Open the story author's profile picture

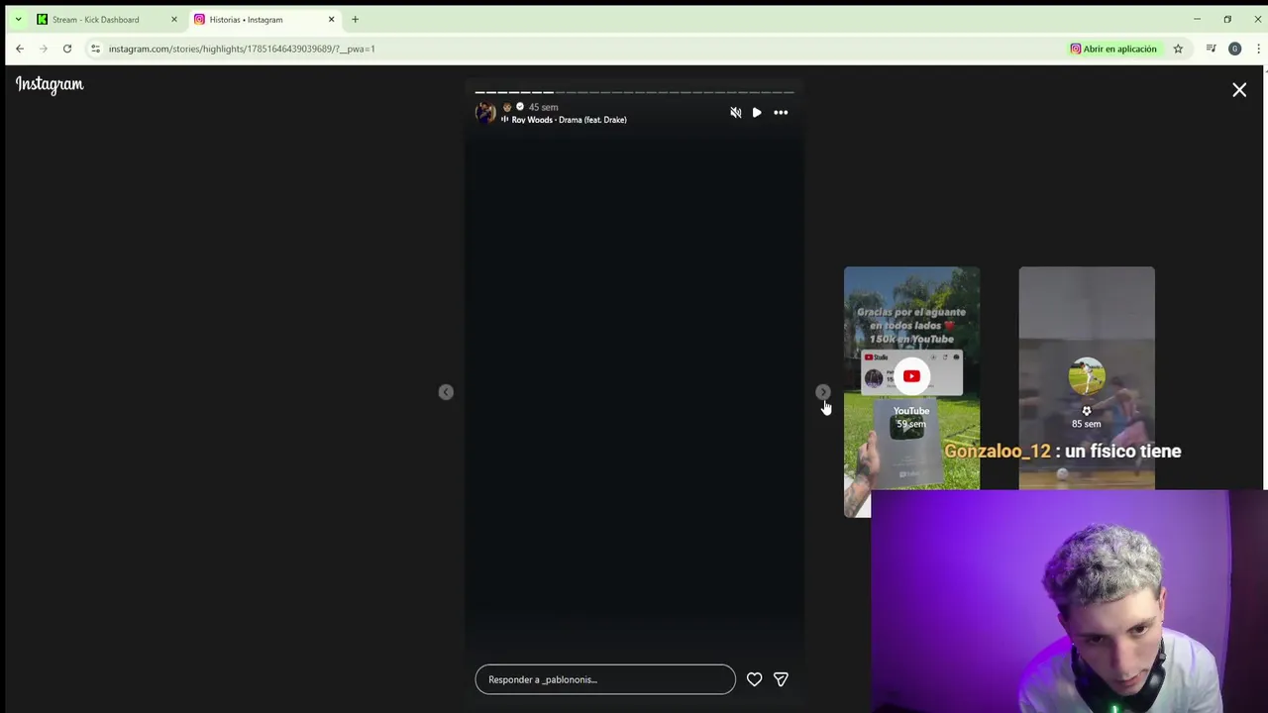485,113
